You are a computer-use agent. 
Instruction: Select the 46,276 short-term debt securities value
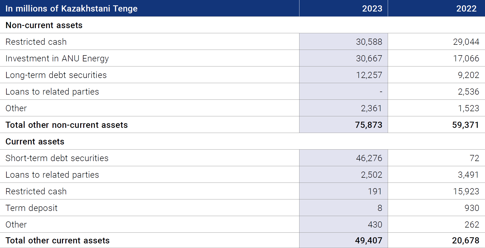[x=369, y=158]
